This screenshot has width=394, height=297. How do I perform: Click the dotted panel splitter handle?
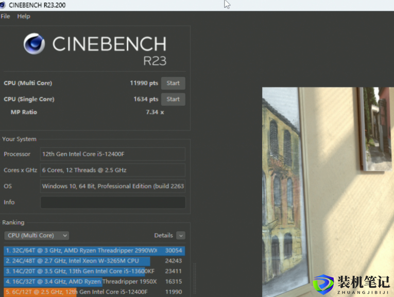pyautogui.click(x=195, y=278)
